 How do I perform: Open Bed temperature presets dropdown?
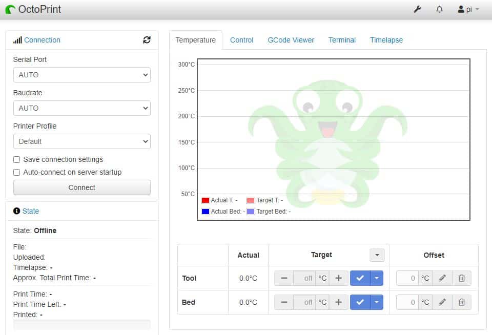coord(377,302)
